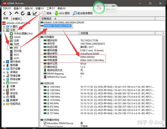Click the SDRAM Die Count row
This screenshot has height=129, width=167.
coord(63,77)
